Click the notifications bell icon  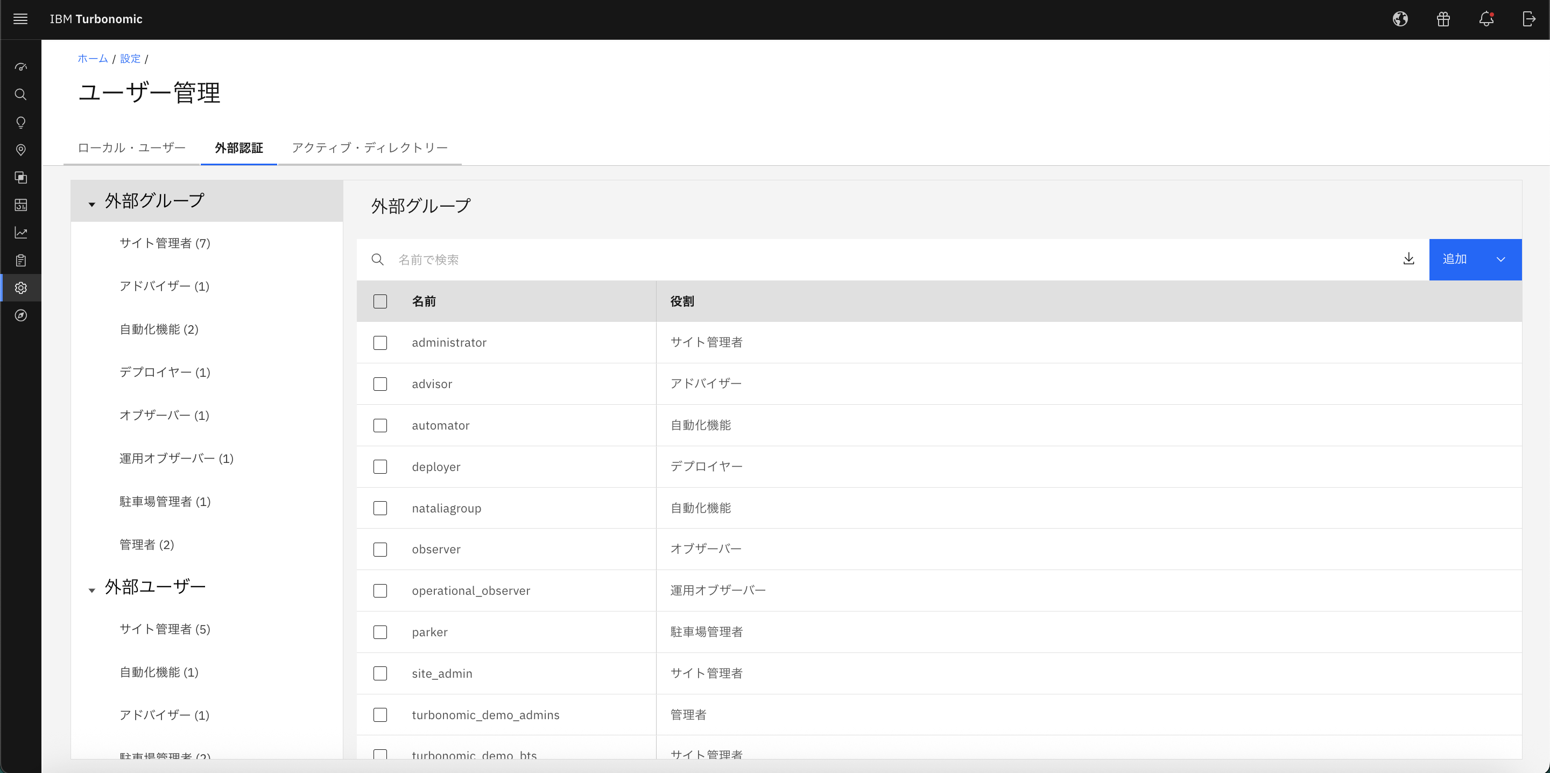[1485, 19]
